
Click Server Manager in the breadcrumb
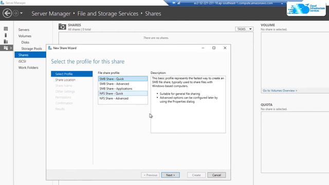(51, 14)
